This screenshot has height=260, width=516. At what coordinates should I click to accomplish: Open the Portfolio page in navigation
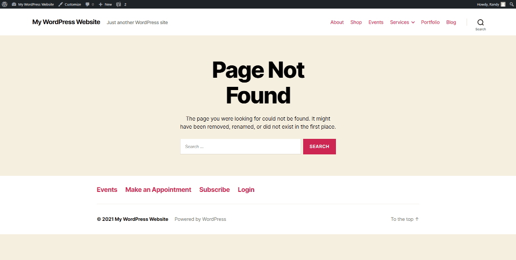click(x=430, y=23)
